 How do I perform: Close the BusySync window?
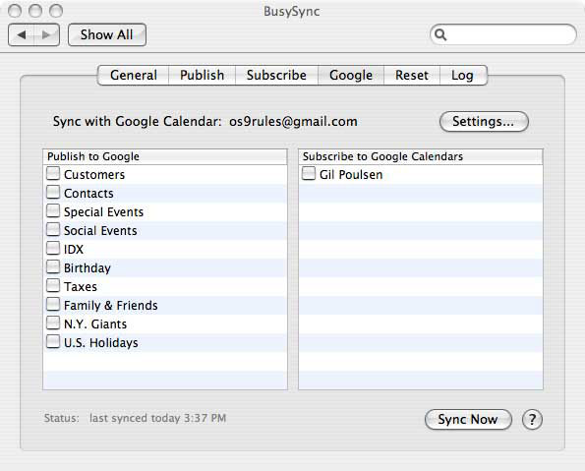pyautogui.click(x=15, y=11)
